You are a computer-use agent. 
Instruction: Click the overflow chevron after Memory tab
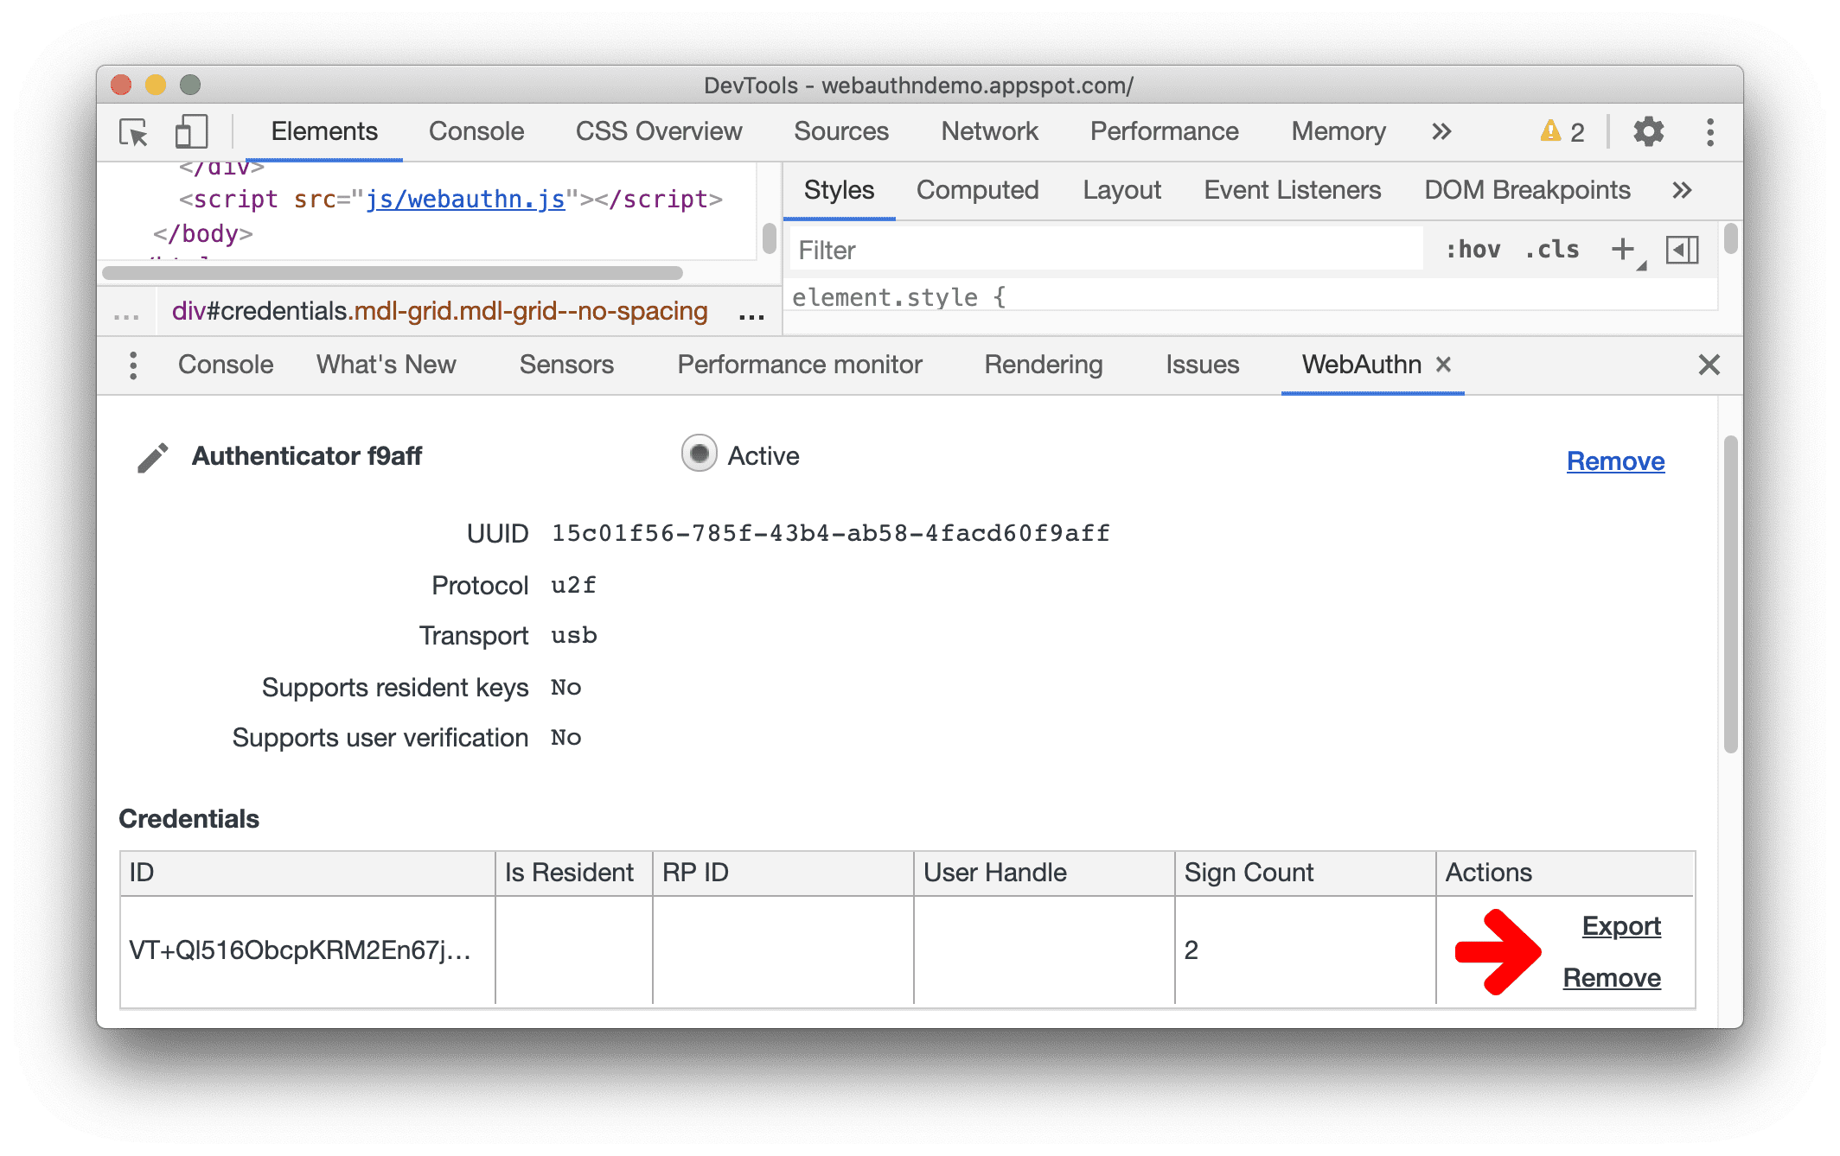pyautogui.click(x=1439, y=130)
